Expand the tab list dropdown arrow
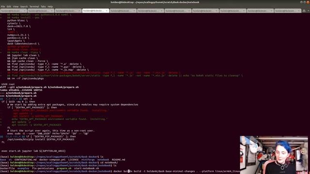 [x=308, y=11]
